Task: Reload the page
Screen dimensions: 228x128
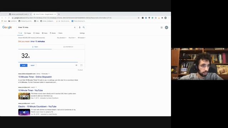Action: pyautogui.click(x=9, y=18)
